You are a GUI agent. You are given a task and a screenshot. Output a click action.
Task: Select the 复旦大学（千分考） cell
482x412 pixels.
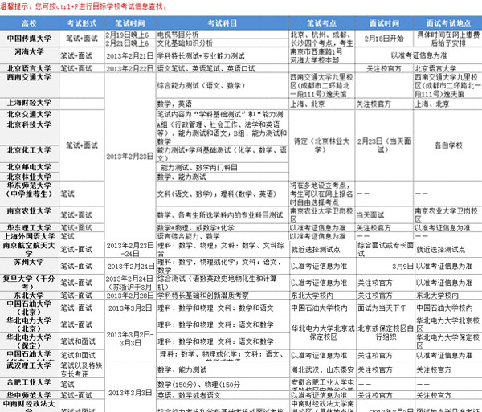29,283
